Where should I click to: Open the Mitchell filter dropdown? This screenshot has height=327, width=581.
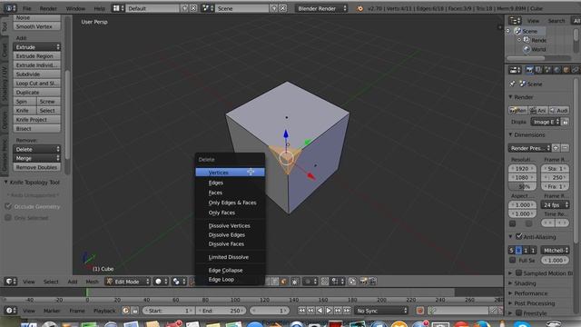(x=555, y=251)
